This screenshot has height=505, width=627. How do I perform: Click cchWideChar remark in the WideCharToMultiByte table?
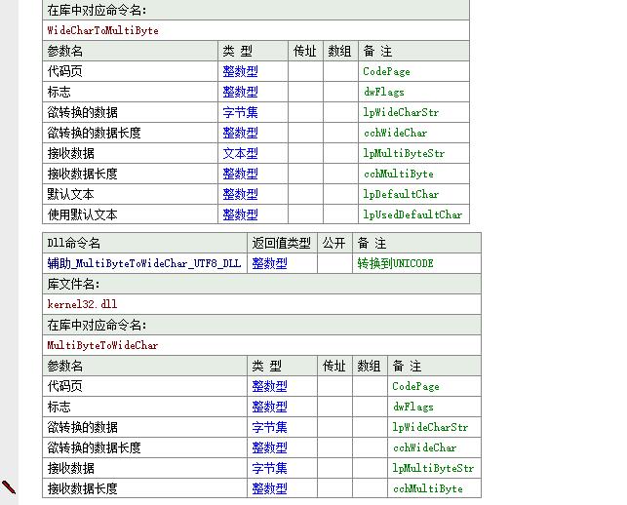395,133
